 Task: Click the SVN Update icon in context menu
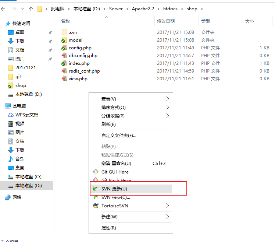click(96, 189)
